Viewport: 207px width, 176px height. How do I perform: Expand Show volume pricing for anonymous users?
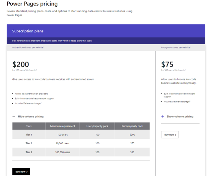coord(177,117)
